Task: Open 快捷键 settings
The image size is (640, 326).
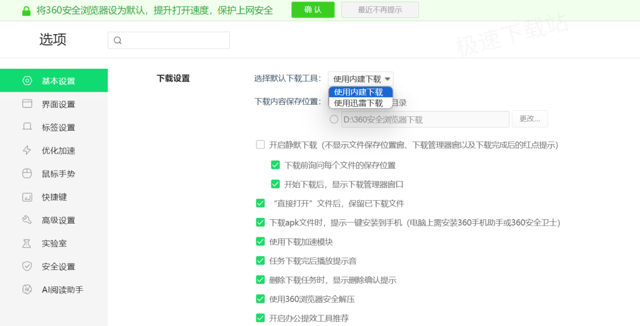Action: coord(54,197)
